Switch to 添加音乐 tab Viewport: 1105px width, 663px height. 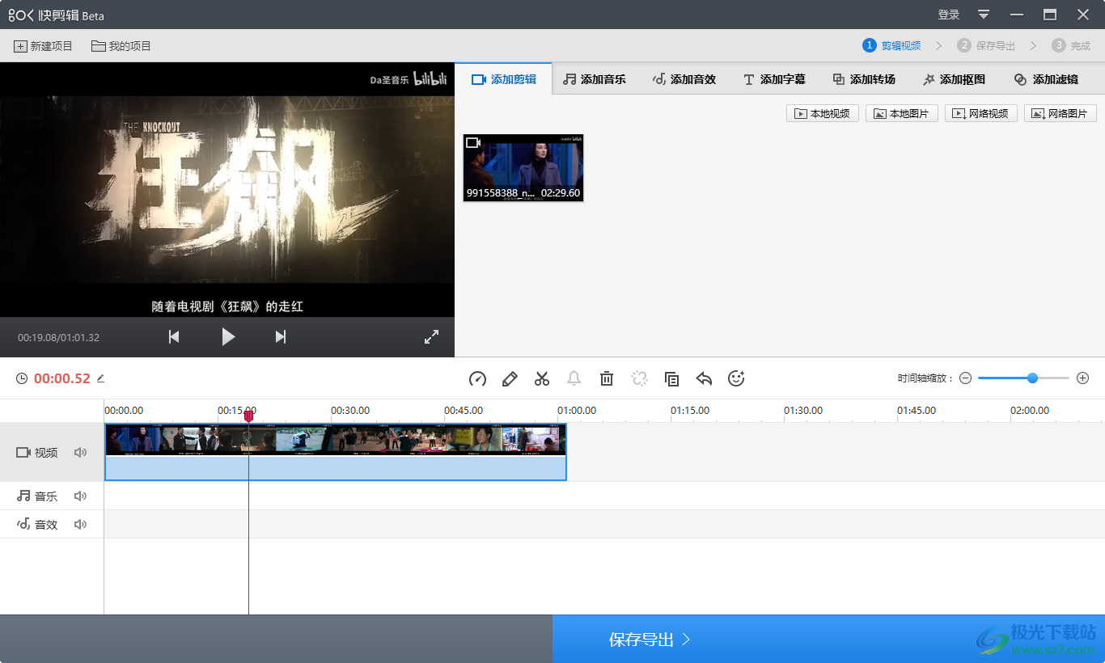point(595,79)
